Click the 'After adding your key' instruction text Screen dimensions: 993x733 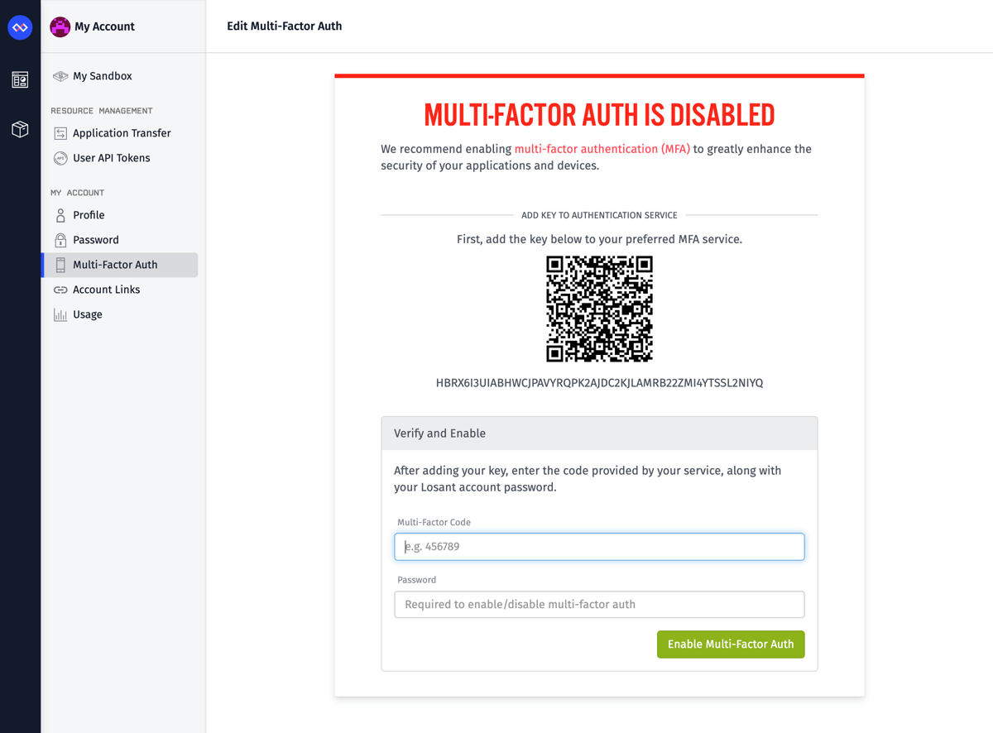point(588,479)
